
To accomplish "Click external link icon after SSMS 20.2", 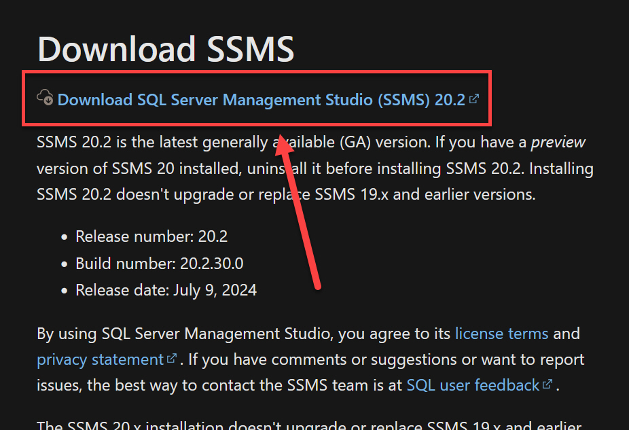I will coord(474,98).
